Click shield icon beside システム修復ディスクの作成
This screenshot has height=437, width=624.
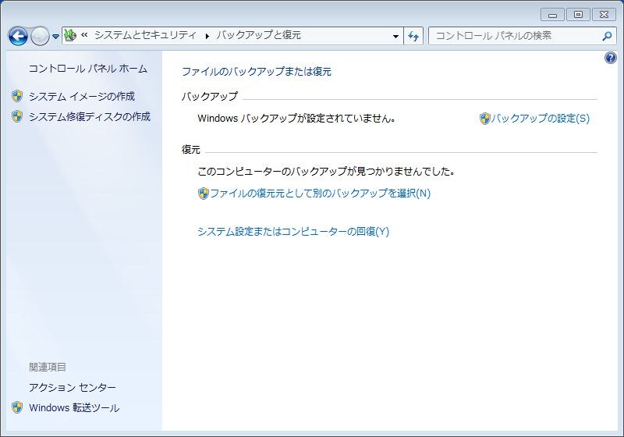16,116
